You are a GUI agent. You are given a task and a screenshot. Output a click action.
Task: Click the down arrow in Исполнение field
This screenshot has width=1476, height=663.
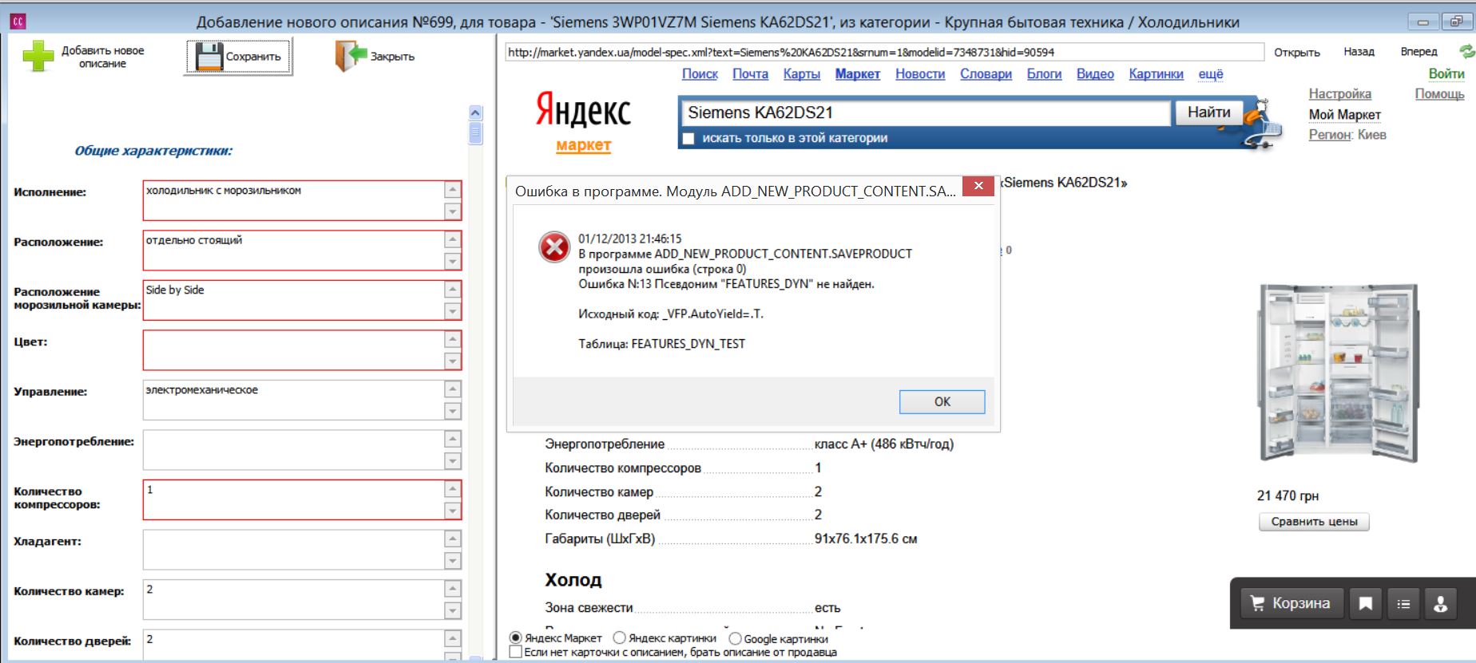coord(453,211)
